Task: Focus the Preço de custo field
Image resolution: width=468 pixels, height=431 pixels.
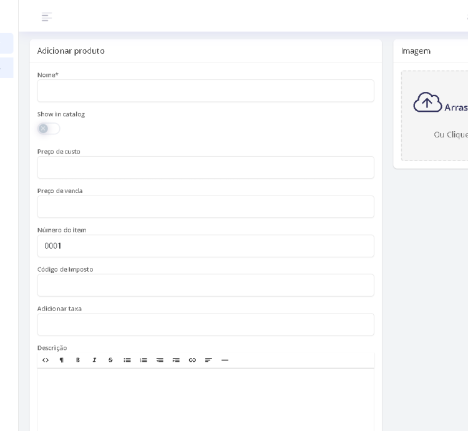Action: tap(205, 167)
